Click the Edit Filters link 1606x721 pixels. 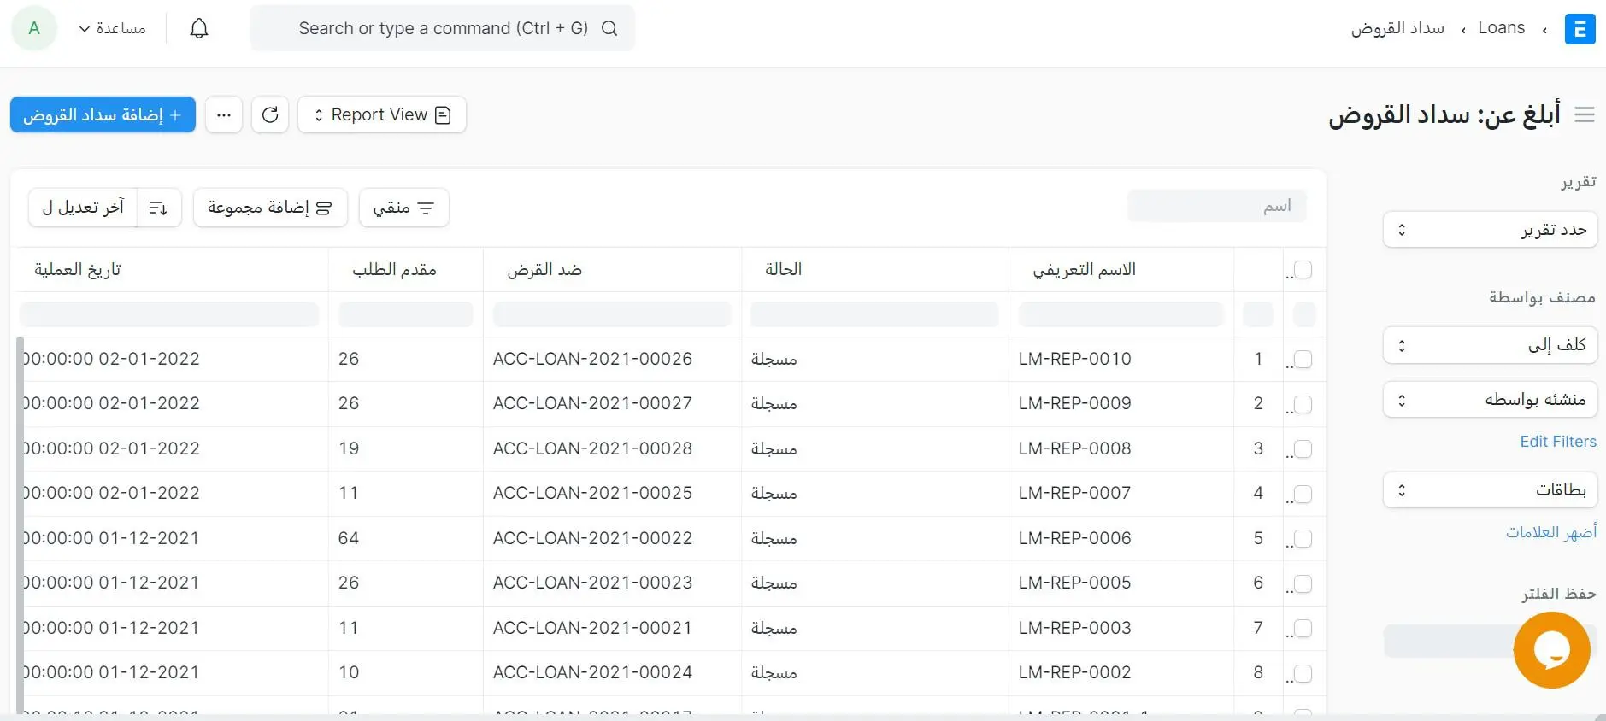point(1558,442)
